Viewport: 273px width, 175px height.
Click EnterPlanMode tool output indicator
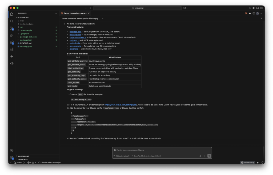coord(146,156)
